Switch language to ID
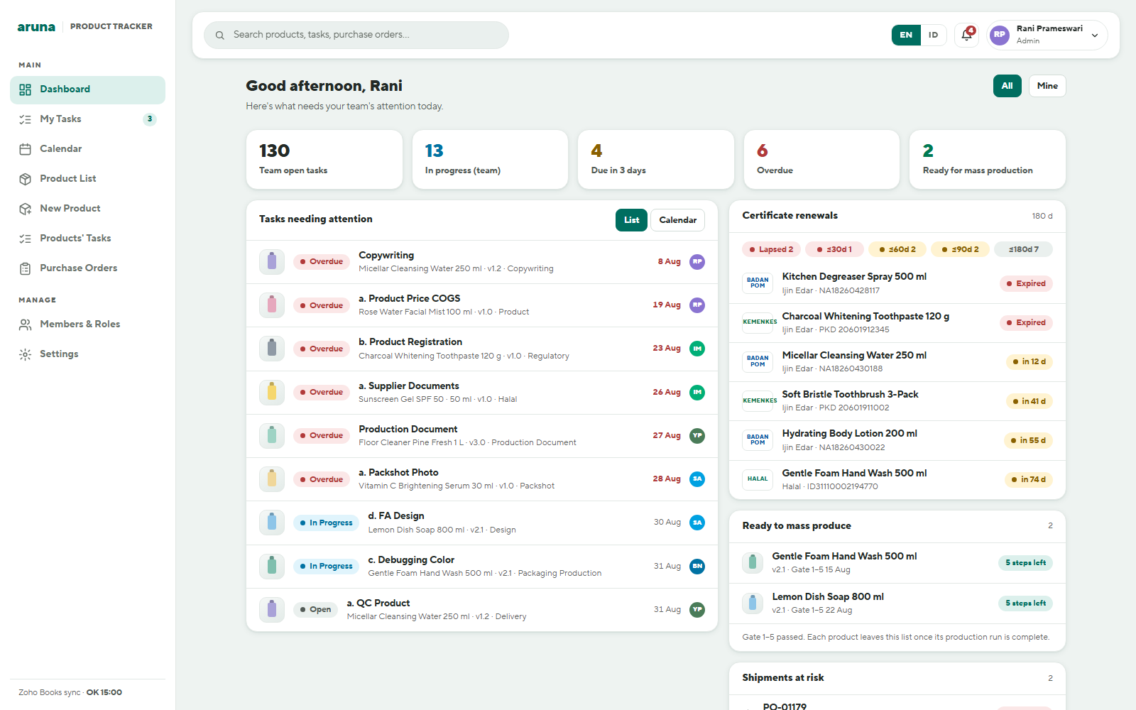The image size is (1136, 710). coord(934,35)
